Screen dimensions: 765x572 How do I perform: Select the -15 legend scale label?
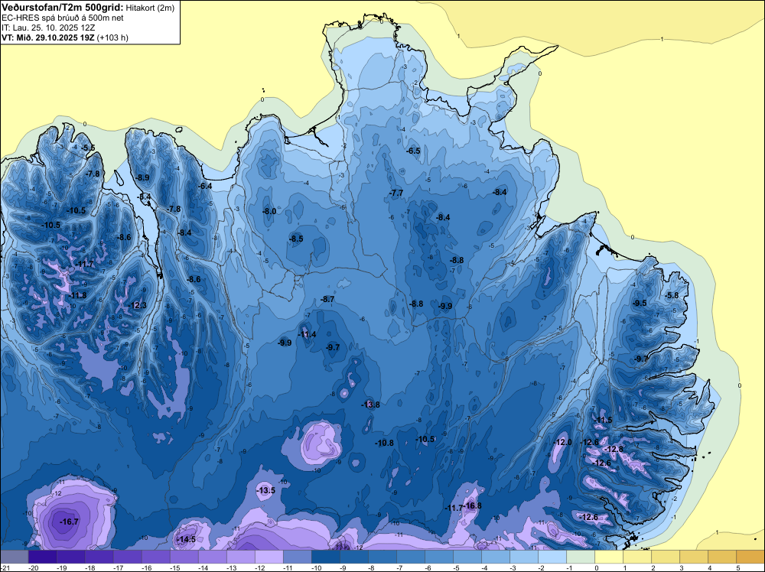click(x=175, y=567)
